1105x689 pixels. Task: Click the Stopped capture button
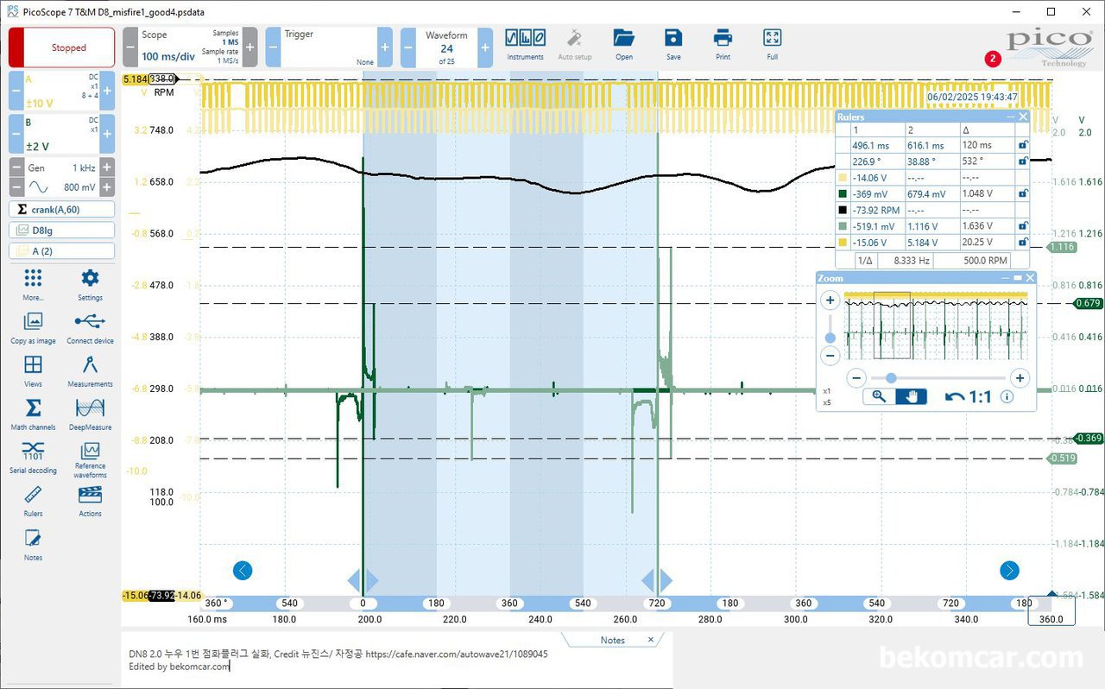pos(61,47)
